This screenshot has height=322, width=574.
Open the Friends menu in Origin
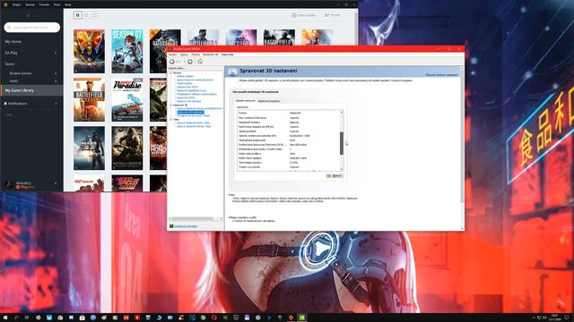tap(44, 4)
